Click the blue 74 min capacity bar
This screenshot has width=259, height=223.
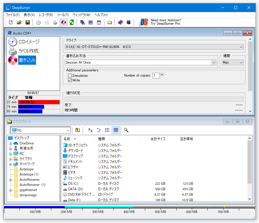pos(31,107)
